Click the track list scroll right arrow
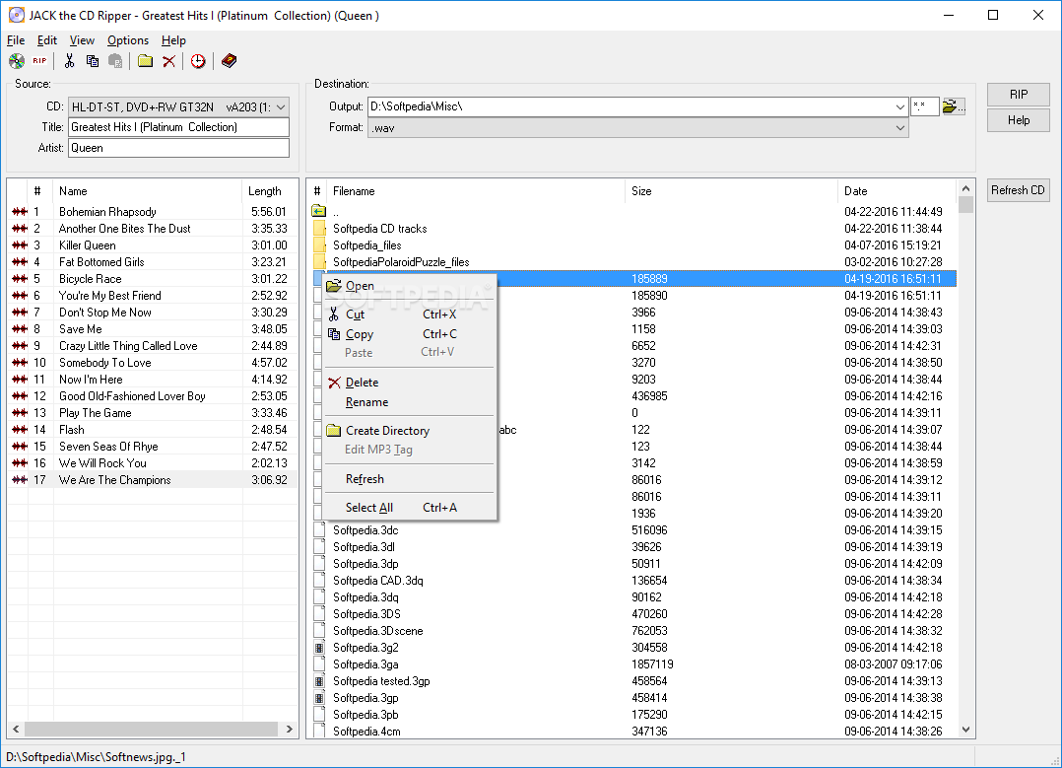Viewport: 1062px width, 768px height. (x=290, y=730)
